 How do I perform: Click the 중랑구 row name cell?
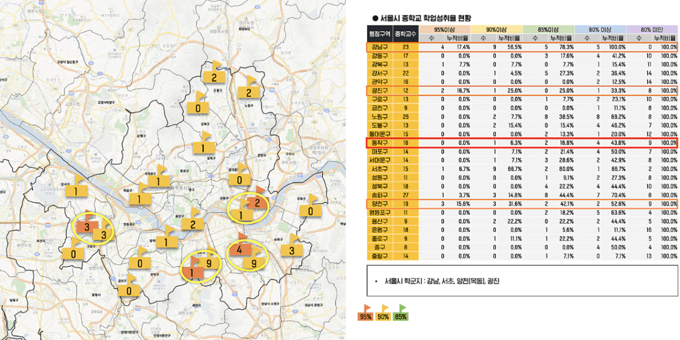(x=379, y=256)
